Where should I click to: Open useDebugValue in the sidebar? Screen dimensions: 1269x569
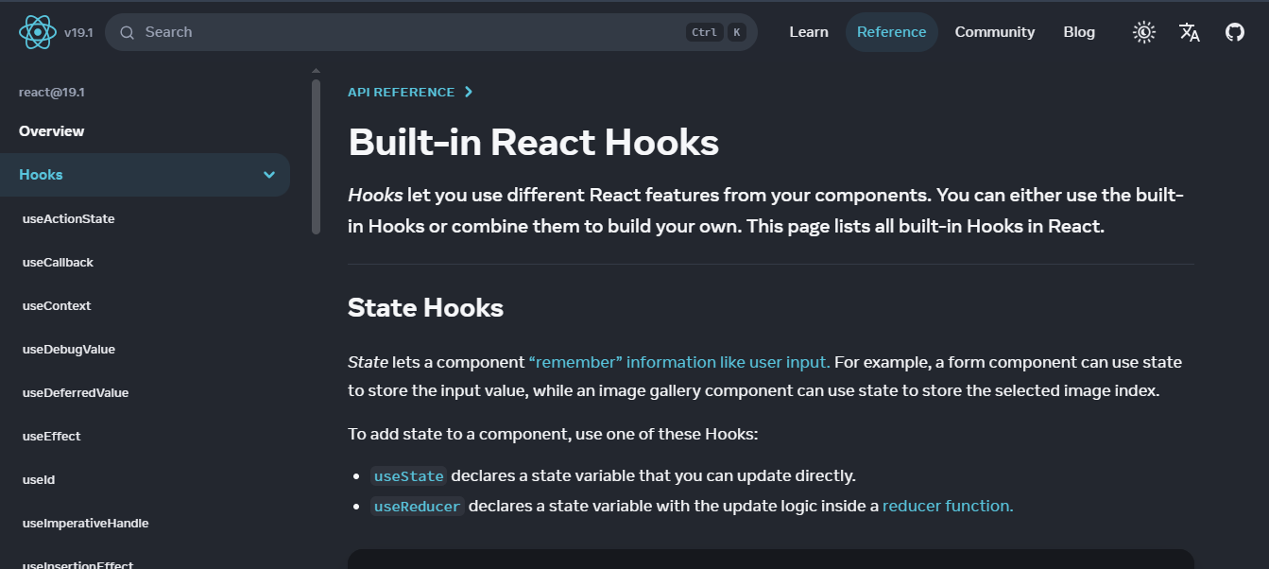point(69,349)
